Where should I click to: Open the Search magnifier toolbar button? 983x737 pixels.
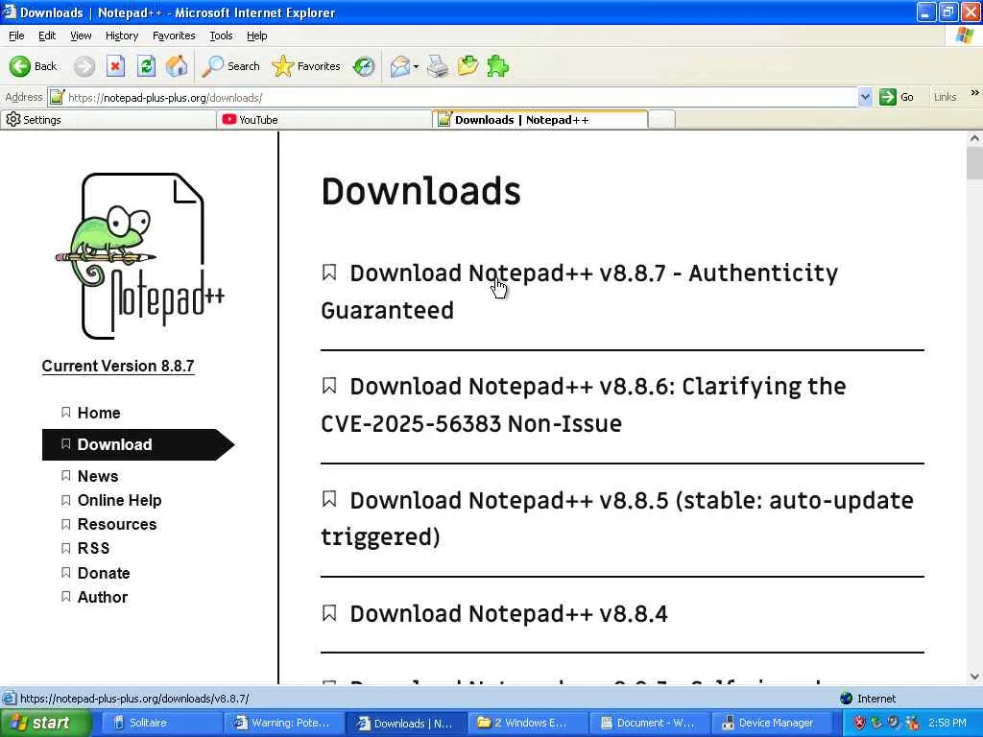click(230, 66)
